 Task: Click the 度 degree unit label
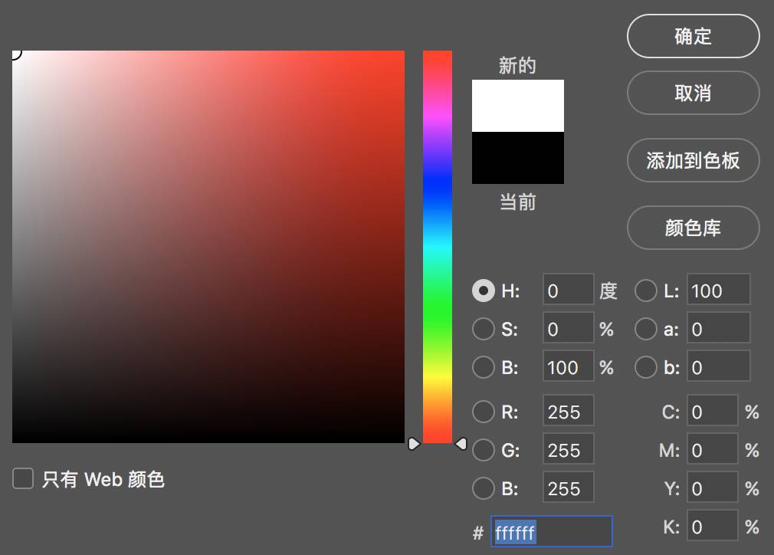pyautogui.click(x=608, y=291)
